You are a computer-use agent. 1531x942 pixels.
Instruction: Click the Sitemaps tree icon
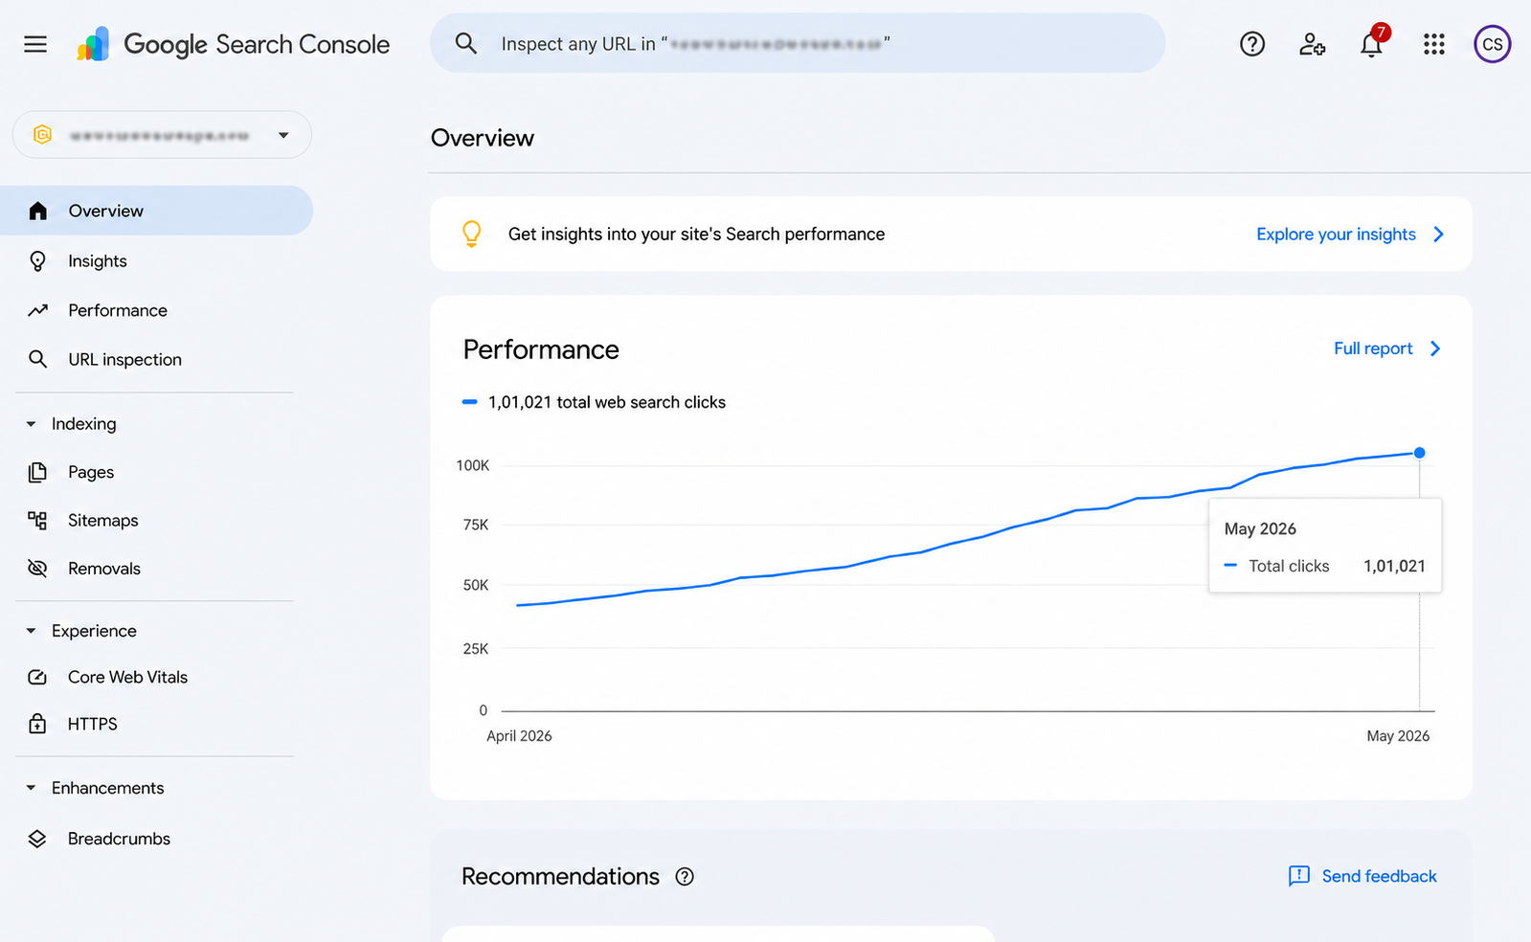coord(37,520)
